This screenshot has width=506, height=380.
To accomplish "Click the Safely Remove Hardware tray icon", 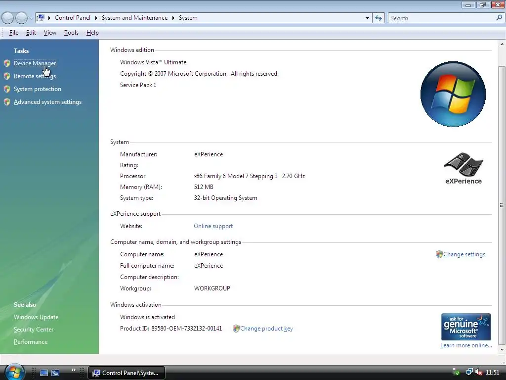I will click(x=456, y=373).
